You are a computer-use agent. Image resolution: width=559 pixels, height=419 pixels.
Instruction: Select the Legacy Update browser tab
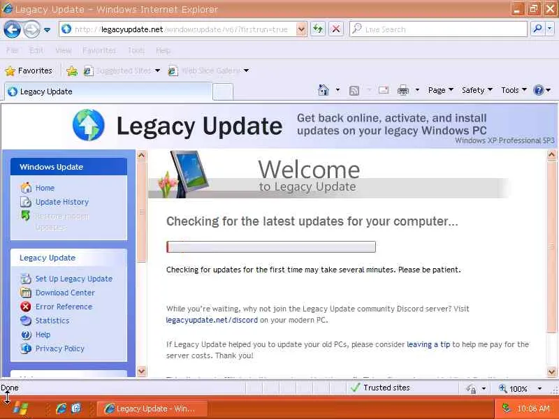coord(108,91)
